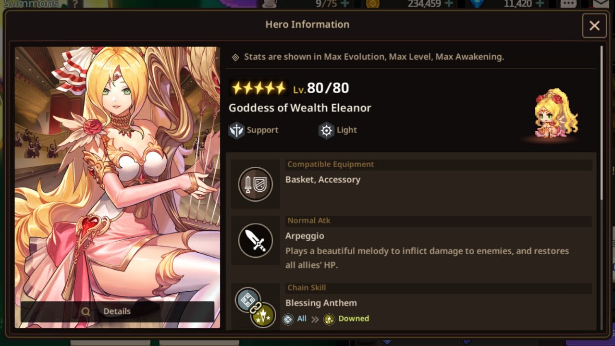Image resolution: width=615 pixels, height=346 pixels.
Task: Open the chat bubble icon
Action: pyautogui.click(x=568, y=4)
